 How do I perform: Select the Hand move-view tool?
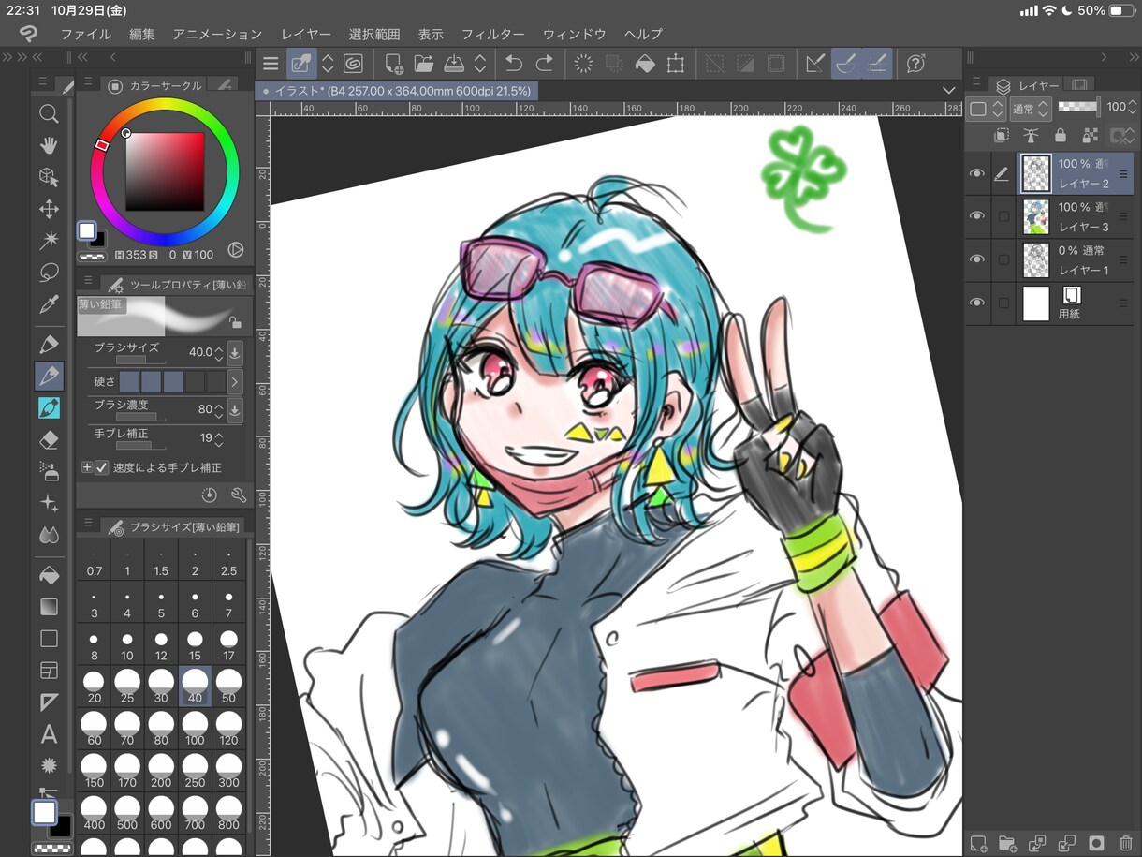(x=49, y=145)
